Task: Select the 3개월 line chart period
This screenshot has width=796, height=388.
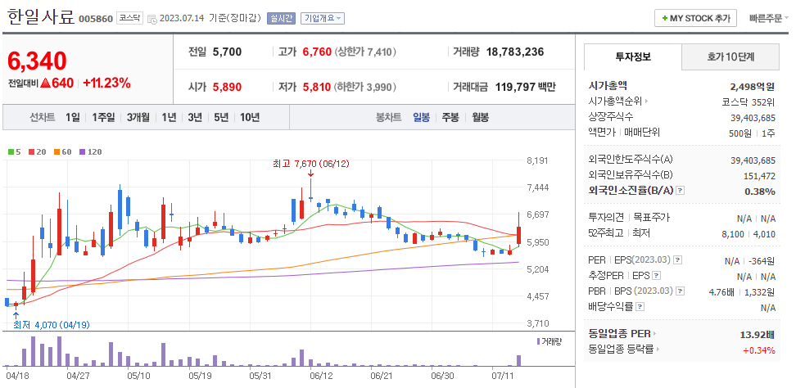Action: (138, 117)
